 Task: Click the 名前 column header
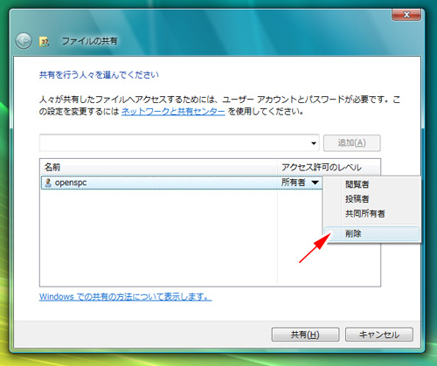pos(158,167)
